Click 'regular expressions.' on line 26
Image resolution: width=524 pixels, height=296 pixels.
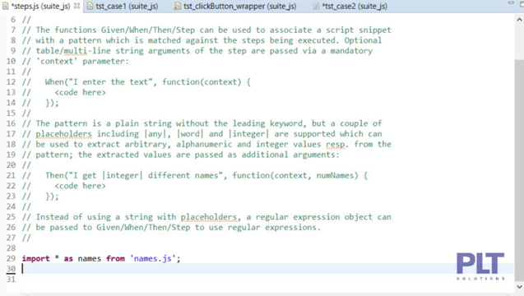(x=274, y=227)
